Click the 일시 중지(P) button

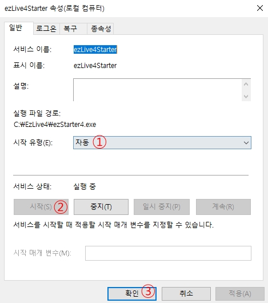click(162, 207)
